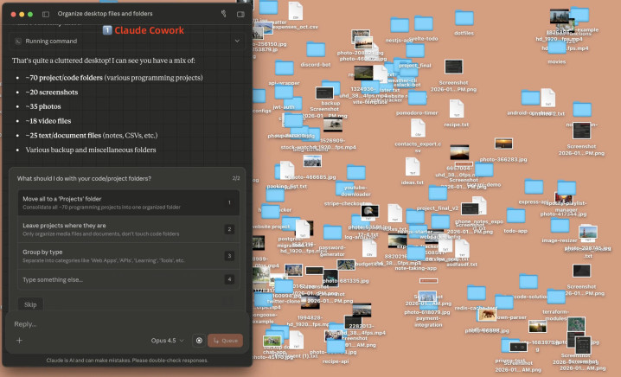Select the recipe-api folder

(x=336, y=347)
